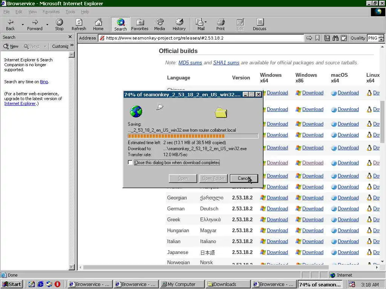This screenshot has height=289, width=386.
Task: Switch to My Computer taskbar window
Action: (x=182, y=284)
